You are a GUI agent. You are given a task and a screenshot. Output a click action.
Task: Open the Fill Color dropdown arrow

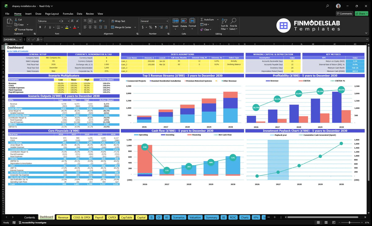click(70, 27)
